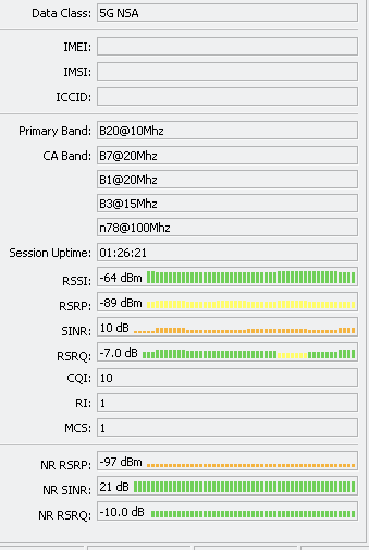Image resolution: width=369 pixels, height=550 pixels.
Task: Select the CQI value field
Action: 227,378
